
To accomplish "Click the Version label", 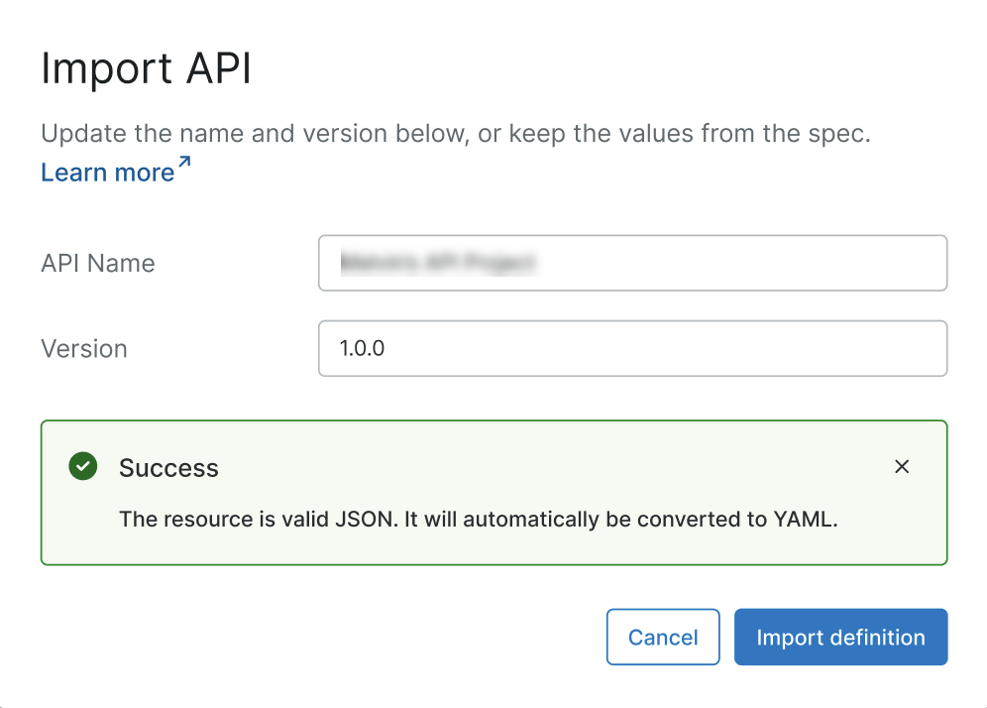I will click(83, 348).
